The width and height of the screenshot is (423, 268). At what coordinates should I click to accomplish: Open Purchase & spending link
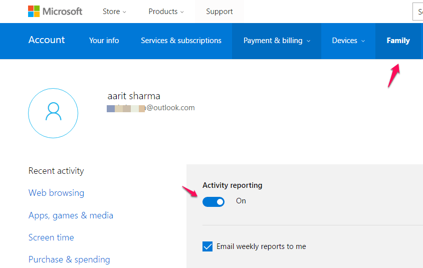tap(69, 259)
